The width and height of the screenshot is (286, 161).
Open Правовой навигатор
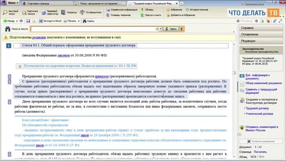50,13
